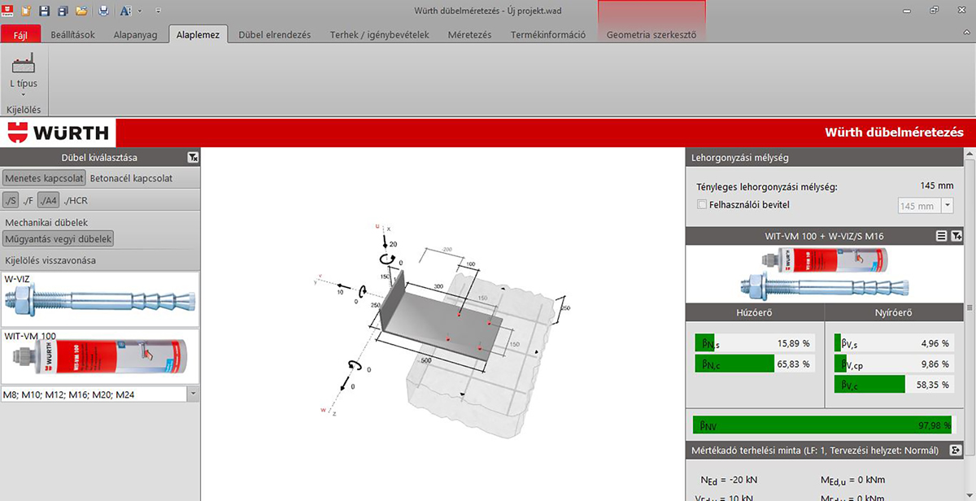The height and width of the screenshot is (501, 976).
Task: Click the Würth application logo icon
Action: (x=9, y=11)
